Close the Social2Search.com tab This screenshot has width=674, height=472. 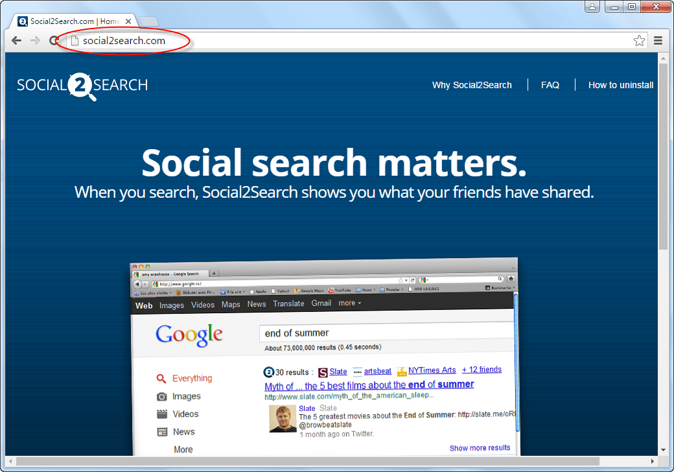128,21
